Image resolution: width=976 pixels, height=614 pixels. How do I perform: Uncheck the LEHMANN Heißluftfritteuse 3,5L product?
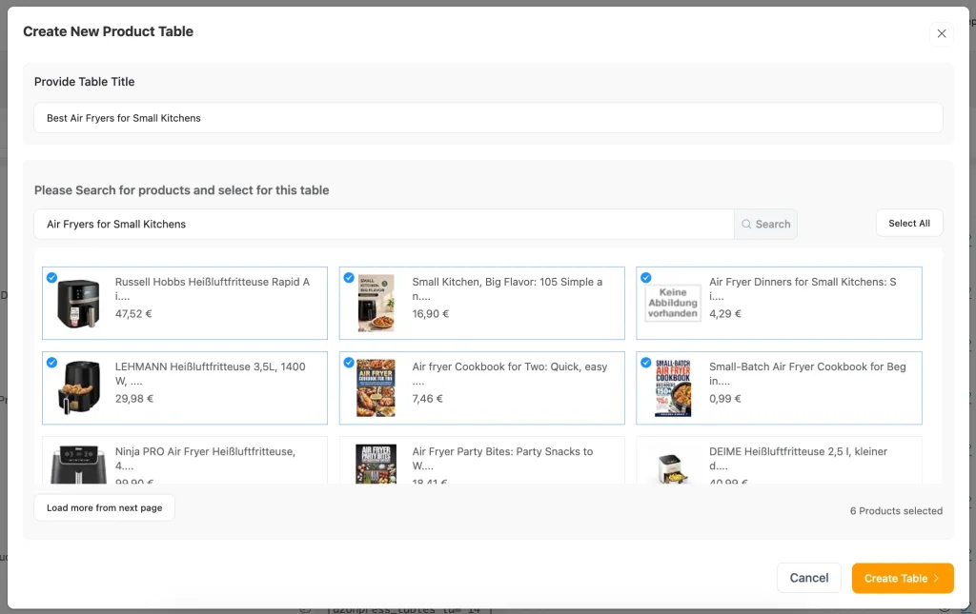[x=52, y=363]
